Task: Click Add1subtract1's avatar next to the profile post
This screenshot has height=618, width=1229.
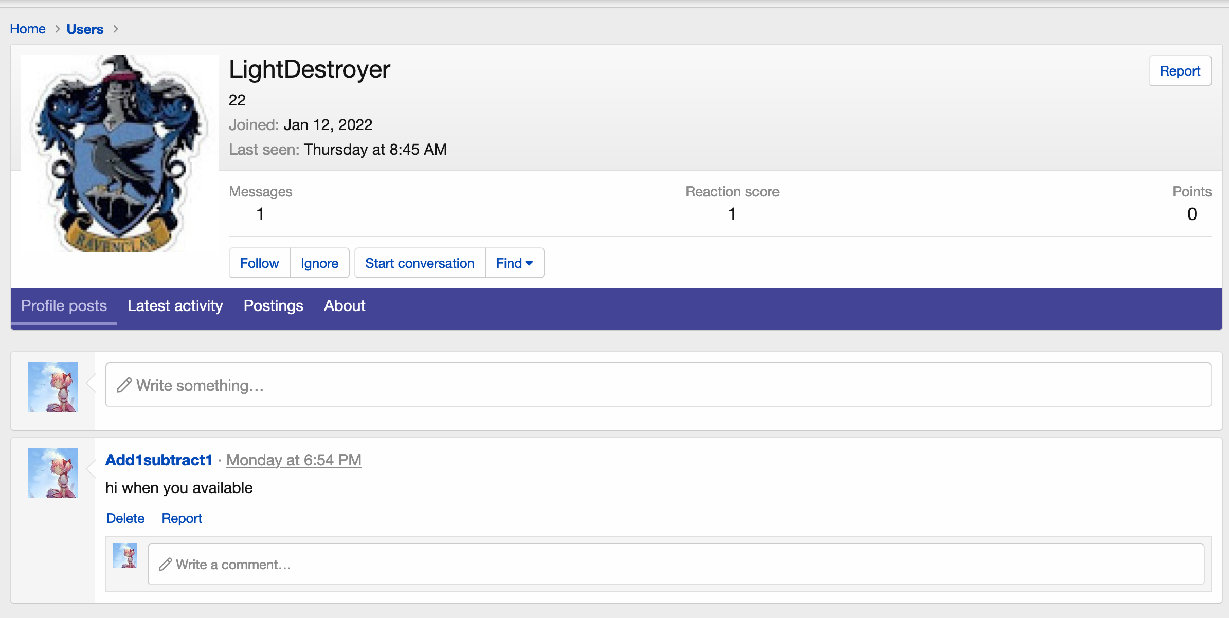Action: tap(53, 472)
